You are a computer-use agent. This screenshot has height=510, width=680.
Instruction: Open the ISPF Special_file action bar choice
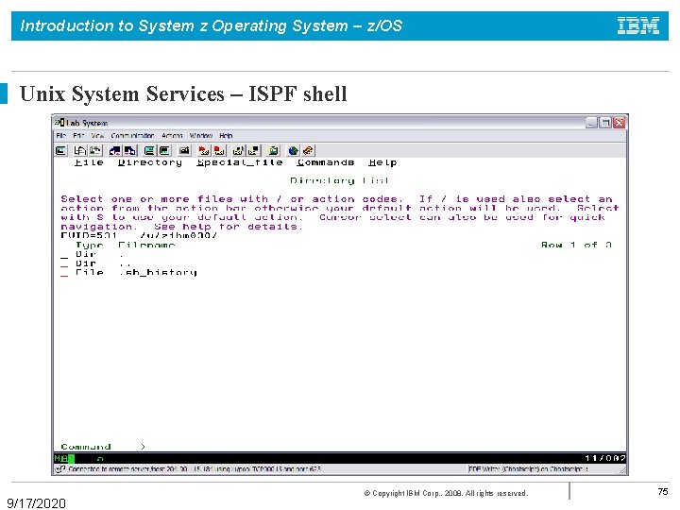(x=240, y=162)
